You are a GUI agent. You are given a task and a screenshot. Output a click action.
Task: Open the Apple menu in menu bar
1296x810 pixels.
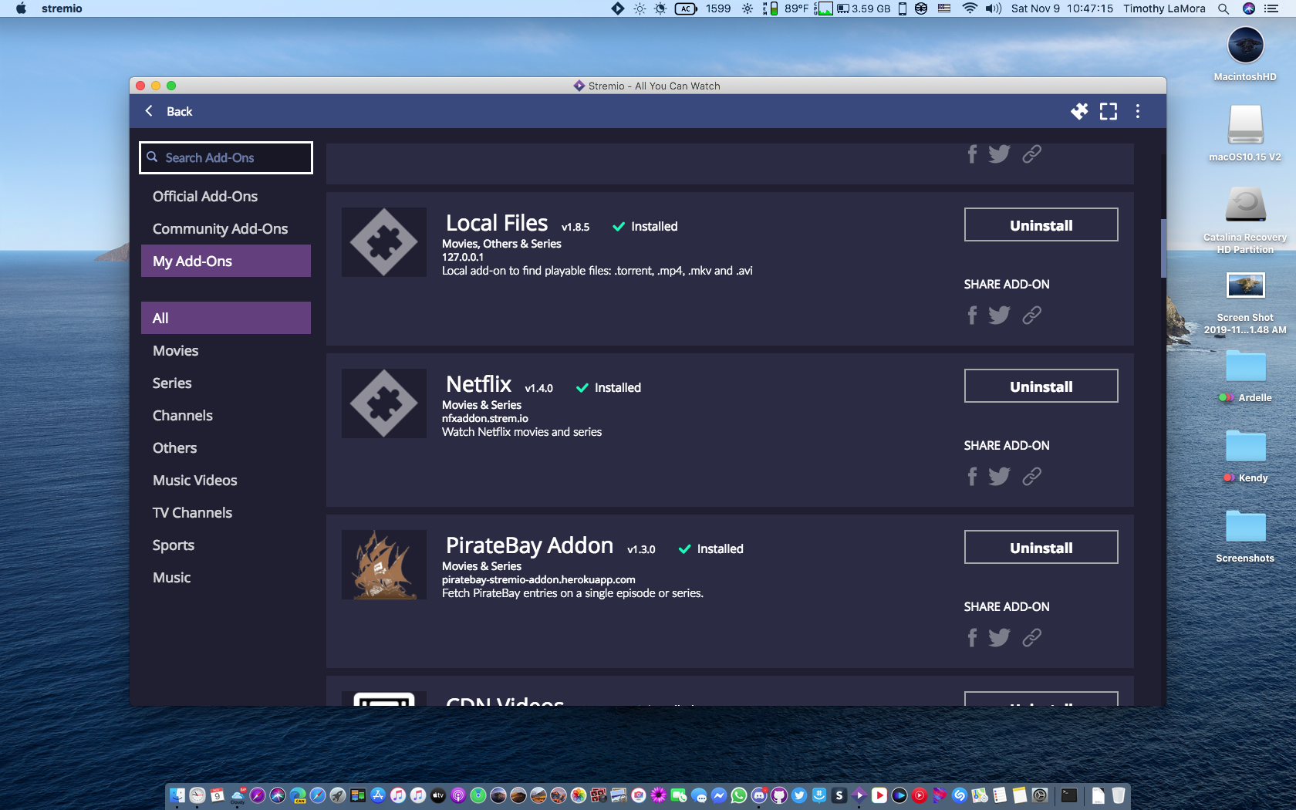coord(21,8)
